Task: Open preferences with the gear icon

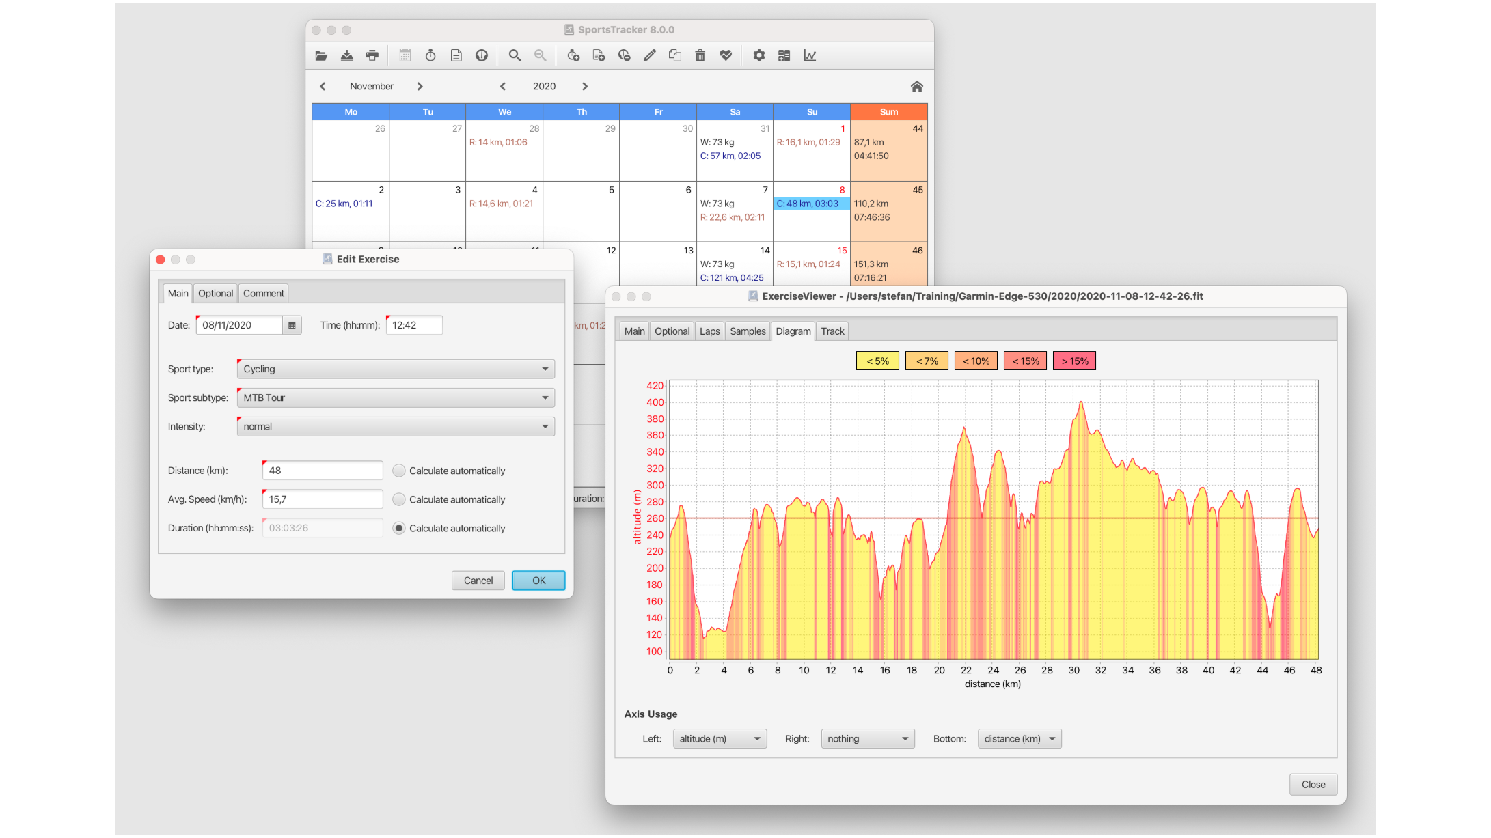Action: tap(758, 56)
